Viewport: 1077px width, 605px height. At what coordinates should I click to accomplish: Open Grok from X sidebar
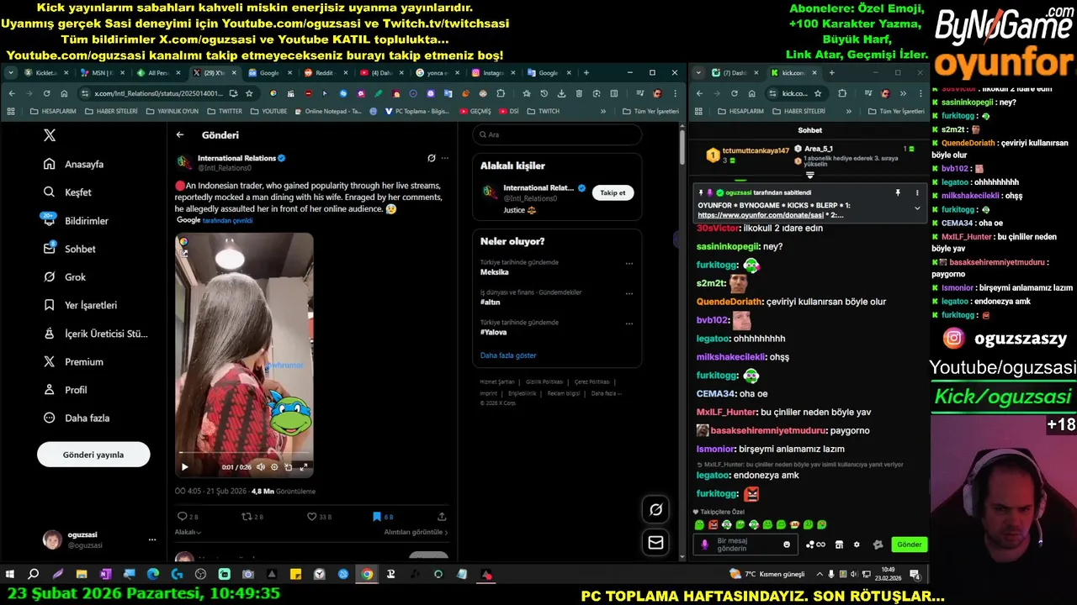pos(65,276)
